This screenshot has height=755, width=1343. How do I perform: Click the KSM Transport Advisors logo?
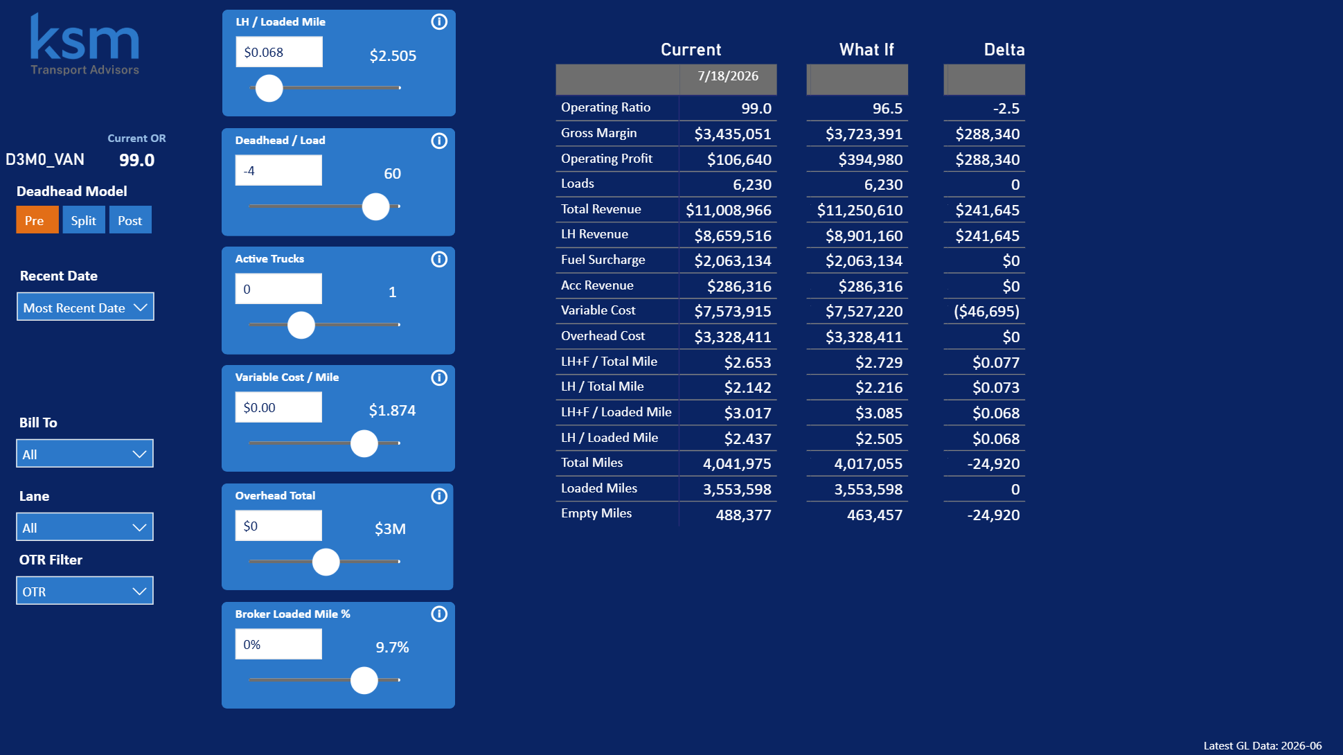pyautogui.click(x=85, y=44)
